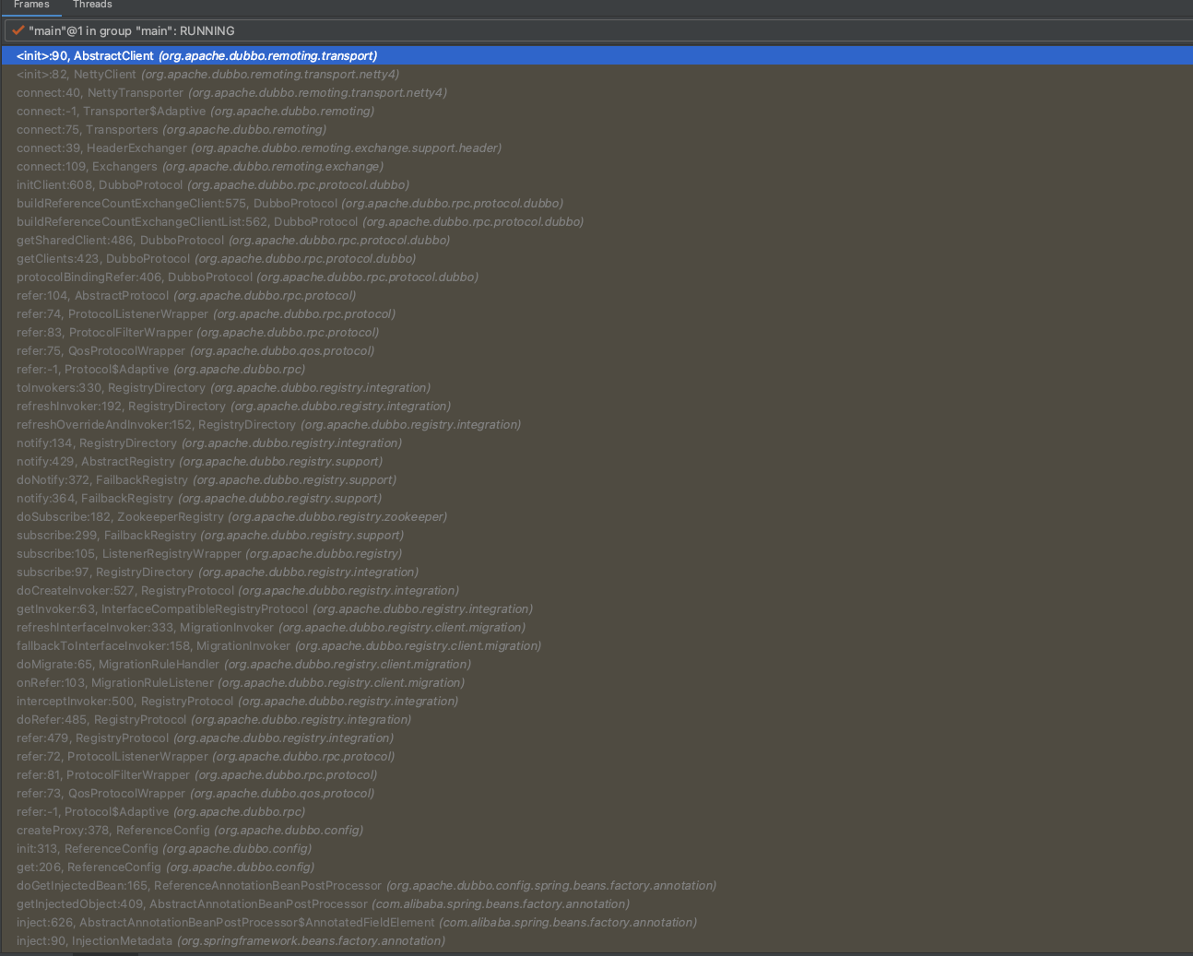Select frame refer:74, ProtocolListenerWrapper
The height and width of the screenshot is (956, 1193).
(x=596, y=313)
